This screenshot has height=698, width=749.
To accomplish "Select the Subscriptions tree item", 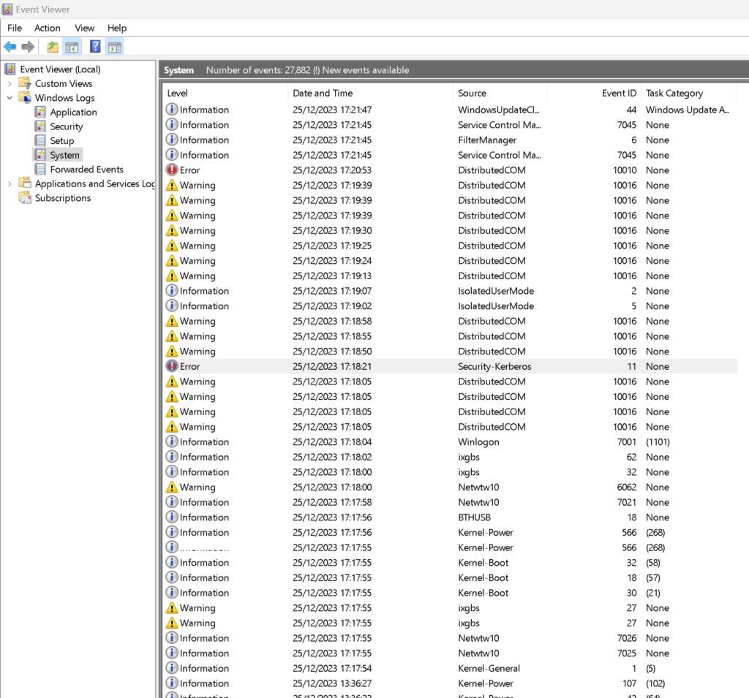I will coord(63,197).
